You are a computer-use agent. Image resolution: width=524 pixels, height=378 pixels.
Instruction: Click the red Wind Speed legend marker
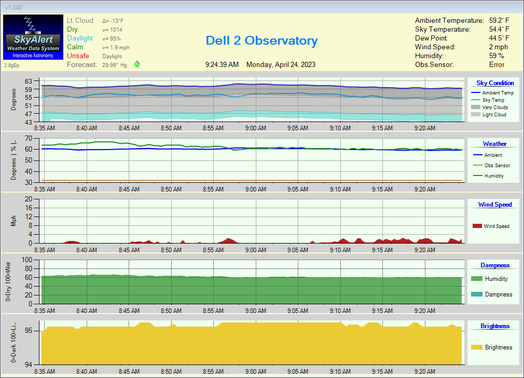click(477, 226)
